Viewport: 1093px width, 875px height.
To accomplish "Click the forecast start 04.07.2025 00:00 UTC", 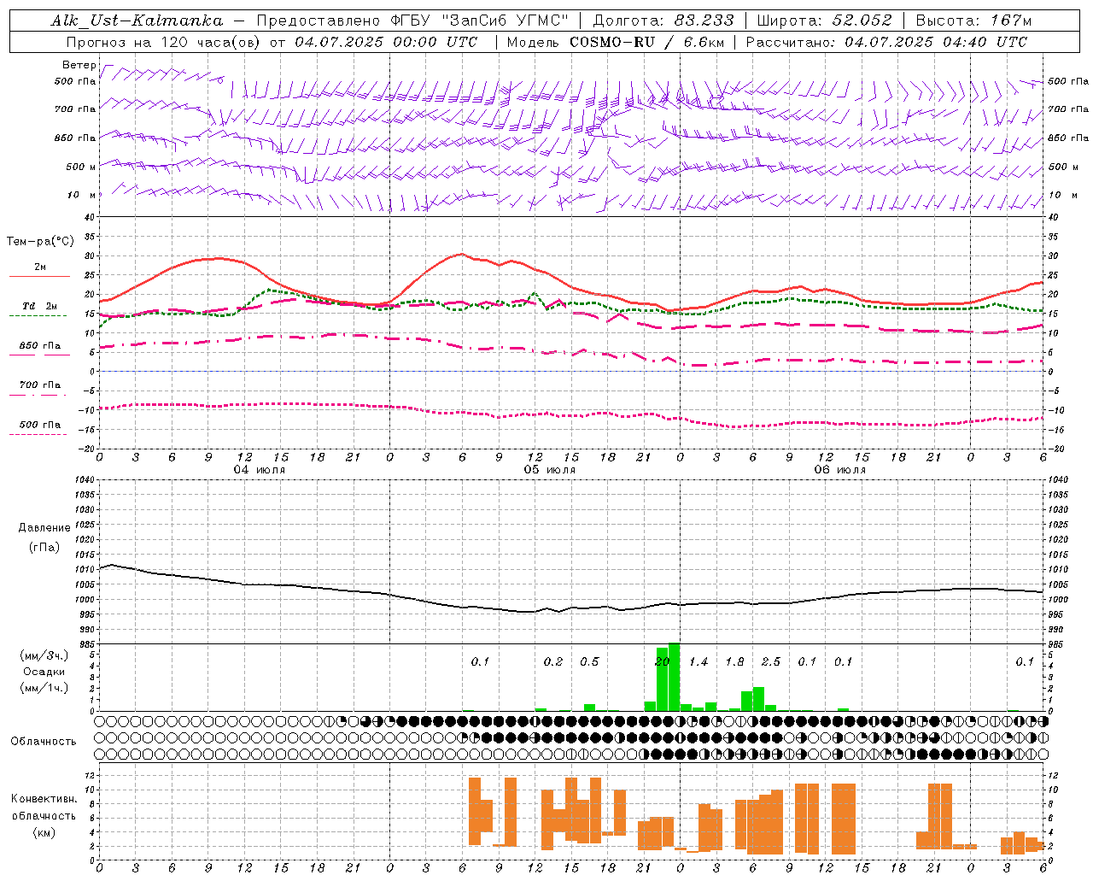I will 386,42.
